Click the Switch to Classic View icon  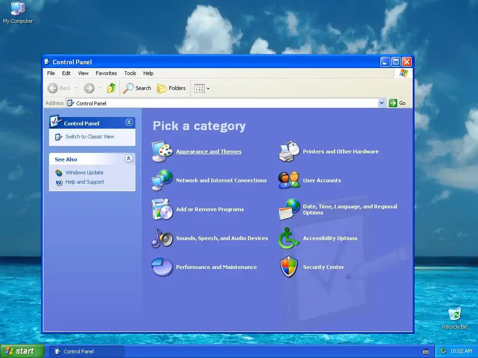click(x=58, y=137)
